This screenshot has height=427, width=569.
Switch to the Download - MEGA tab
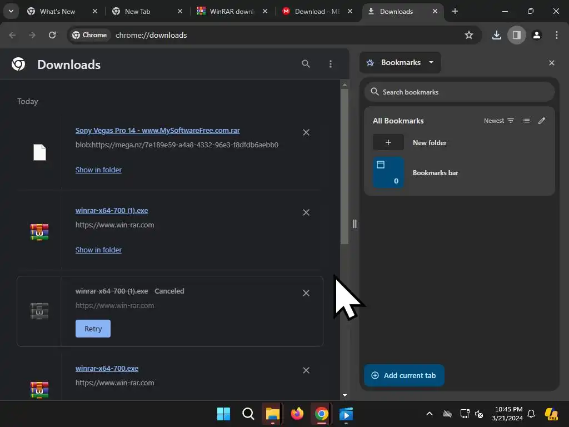pos(317,12)
